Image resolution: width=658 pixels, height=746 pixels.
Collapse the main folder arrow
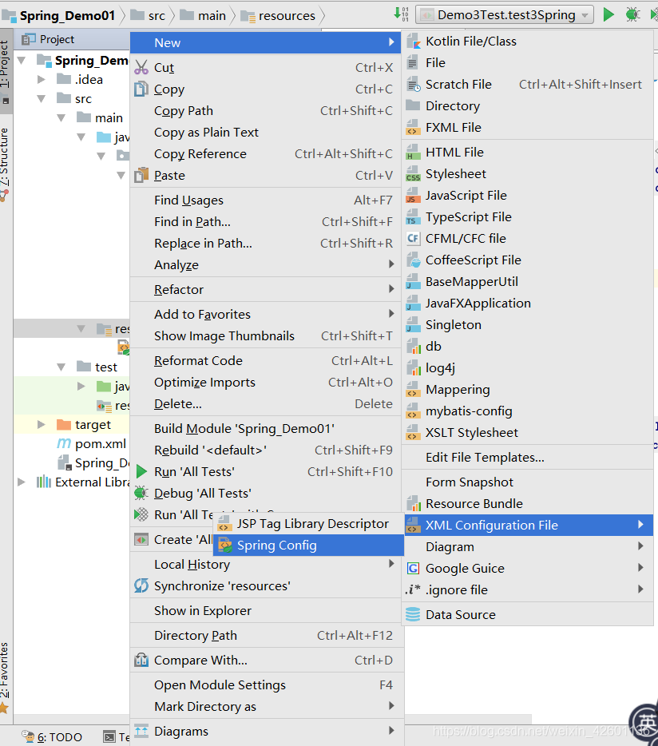61,118
